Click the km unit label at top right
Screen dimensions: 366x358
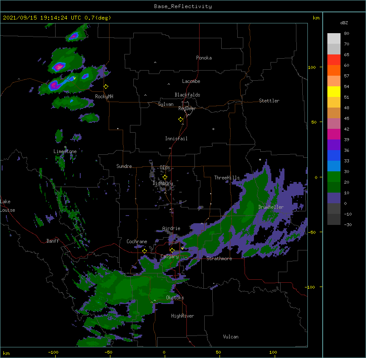pyautogui.click(x=316, y=18)
